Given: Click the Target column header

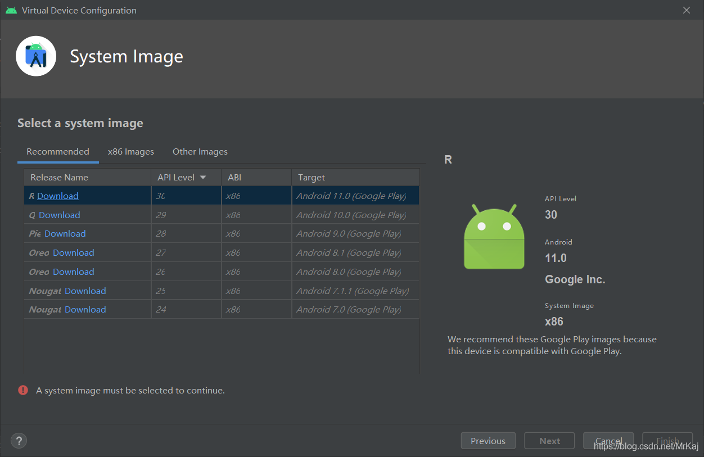Looking at the screenshot, I should 355,178.
